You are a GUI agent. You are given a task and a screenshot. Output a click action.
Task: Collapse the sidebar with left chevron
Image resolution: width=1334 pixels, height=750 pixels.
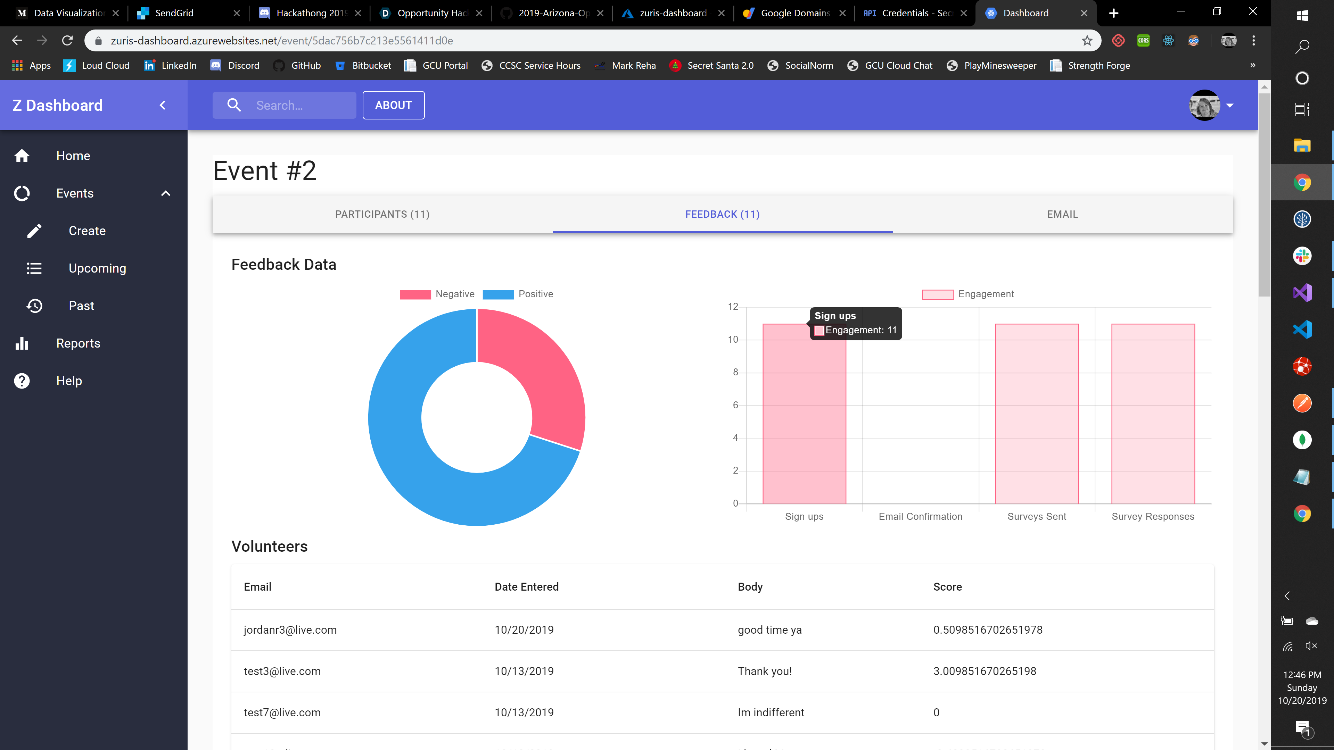click(163, 105)
